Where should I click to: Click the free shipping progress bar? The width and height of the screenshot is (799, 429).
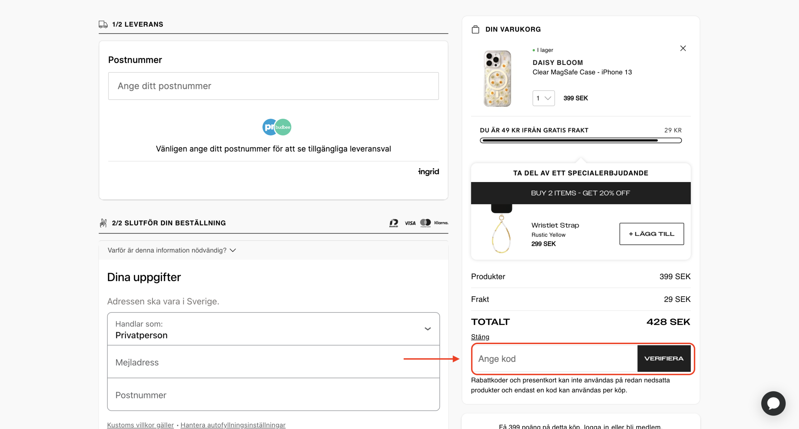[x=581, y=141]
